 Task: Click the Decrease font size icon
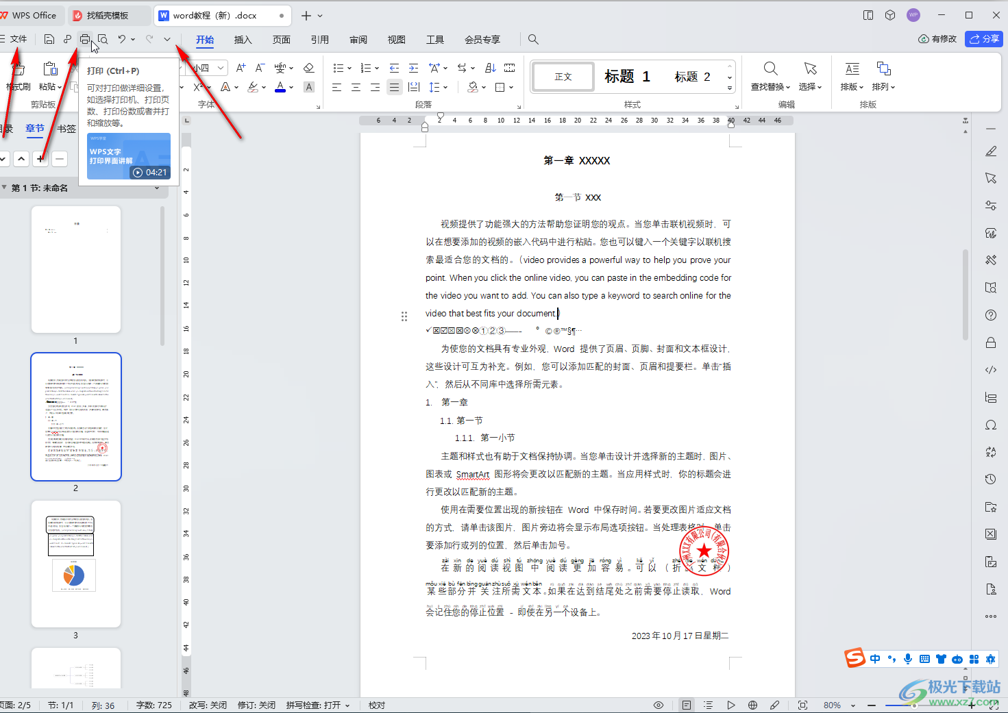pyautogui.click(x=260, y=68)
